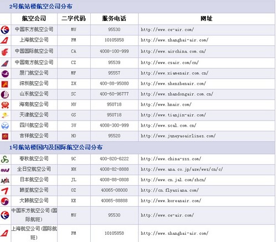Select the Tianjin Airlines yellow logo
Viewport: 276px width, 242px height.
(5, 115)
